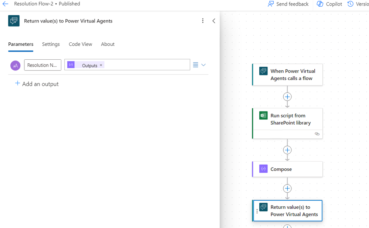Click Add an output
This screenshot has height=228, width=369.
click(37, 84)
